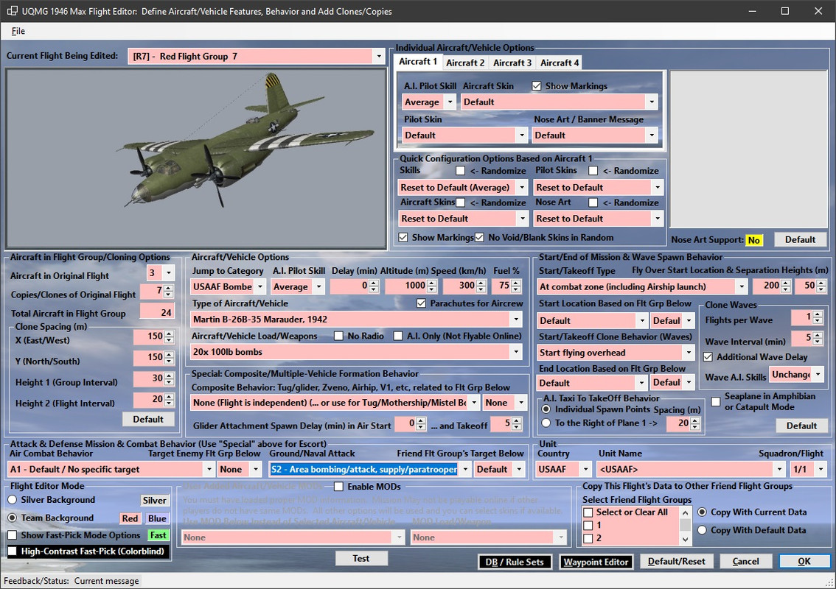Open 20x 100lb bombs loadout dropdown

516,352
